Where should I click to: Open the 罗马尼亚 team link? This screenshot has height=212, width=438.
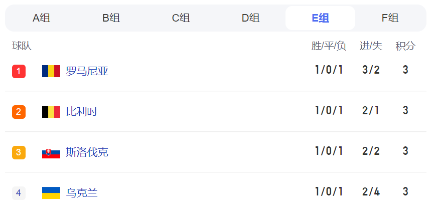pos(87,71)
